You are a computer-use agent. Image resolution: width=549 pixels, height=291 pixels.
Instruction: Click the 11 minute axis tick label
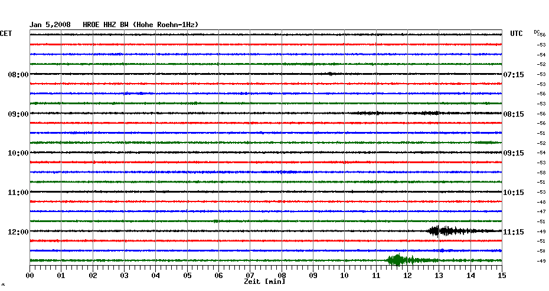click(376, 276)
